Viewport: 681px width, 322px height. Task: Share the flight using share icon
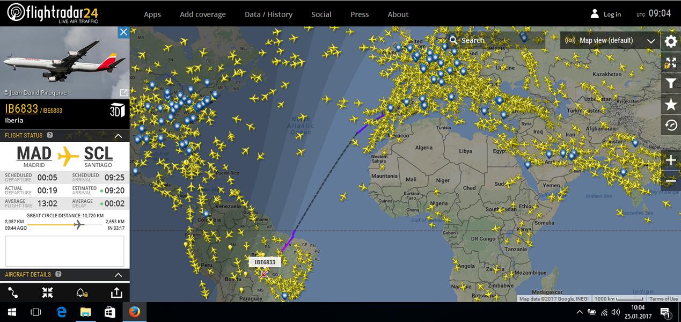116,292
